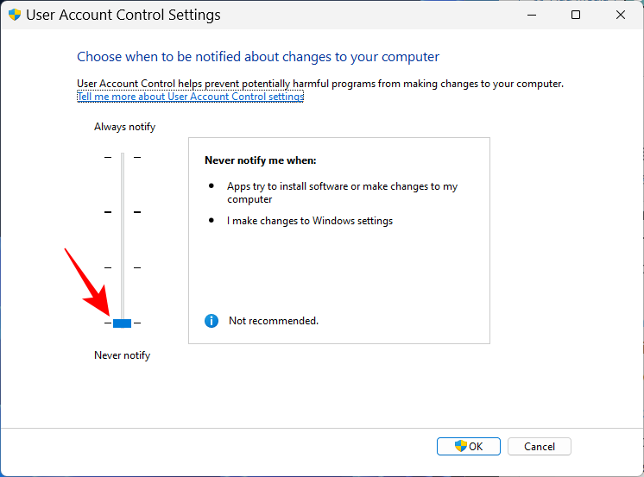Open Tell me more about User Account Control settings

[x=191, y=97]
